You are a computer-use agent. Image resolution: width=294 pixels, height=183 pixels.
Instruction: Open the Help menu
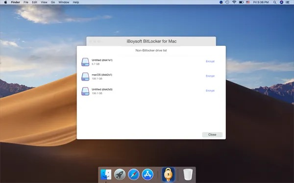[76, 2]
